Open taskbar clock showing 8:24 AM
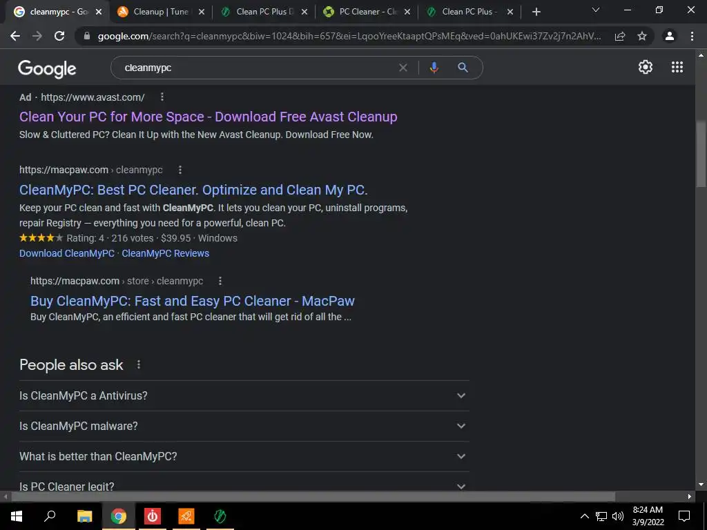This screenshot has height=530, width=707. (648, 516)
